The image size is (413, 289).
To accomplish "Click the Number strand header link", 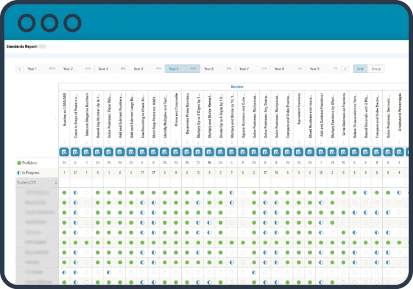I will coord(237,86).
